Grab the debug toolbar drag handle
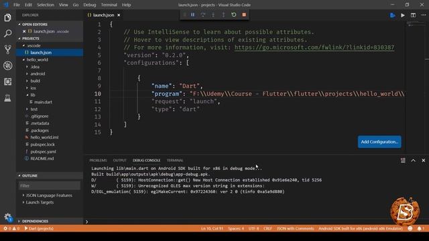 coord(185,15)
